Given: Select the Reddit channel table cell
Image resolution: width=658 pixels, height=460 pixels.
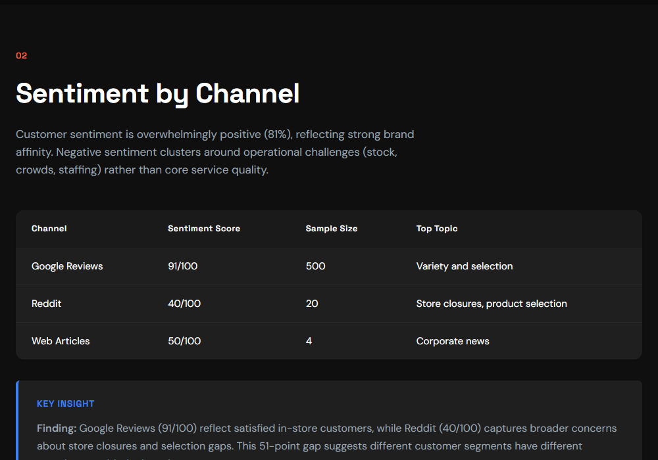Looking at the screenshot, I should point(47,304).
